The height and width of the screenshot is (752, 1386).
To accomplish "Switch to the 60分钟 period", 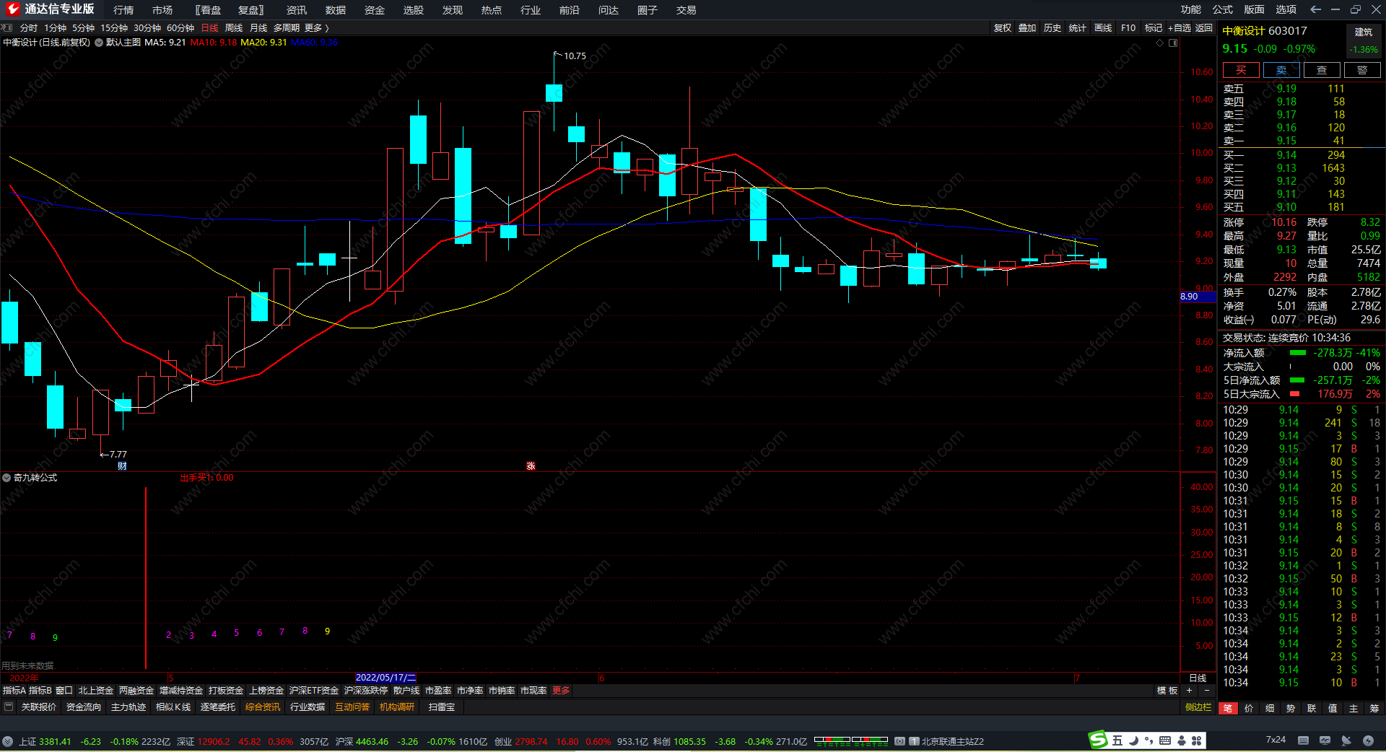I will 180,28.
